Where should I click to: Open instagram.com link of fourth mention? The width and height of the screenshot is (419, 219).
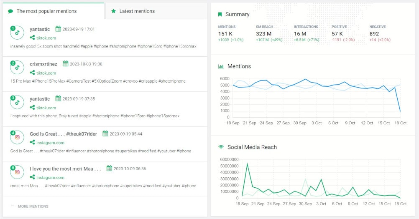coord(50,143)
